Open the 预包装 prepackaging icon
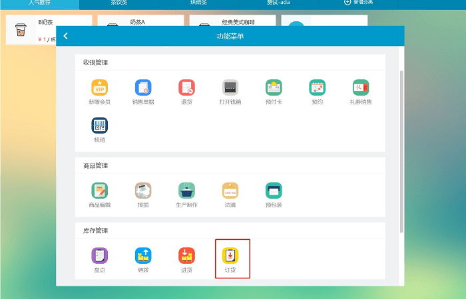466x299 pixels. [x=274, y=190]
